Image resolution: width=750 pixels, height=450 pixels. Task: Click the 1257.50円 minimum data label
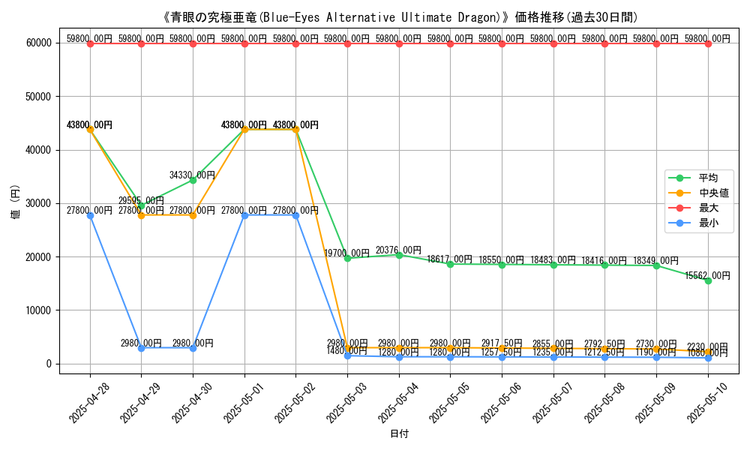click(x=501, y=352)
